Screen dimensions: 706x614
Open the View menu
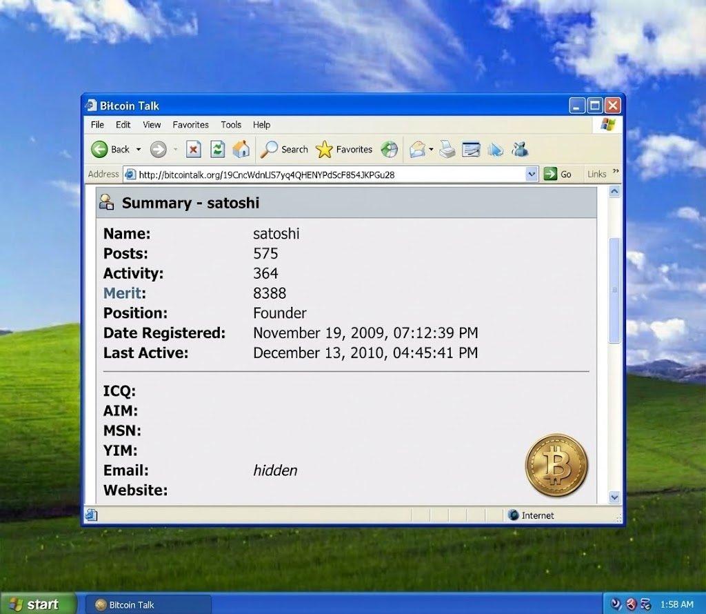(152, 125)
